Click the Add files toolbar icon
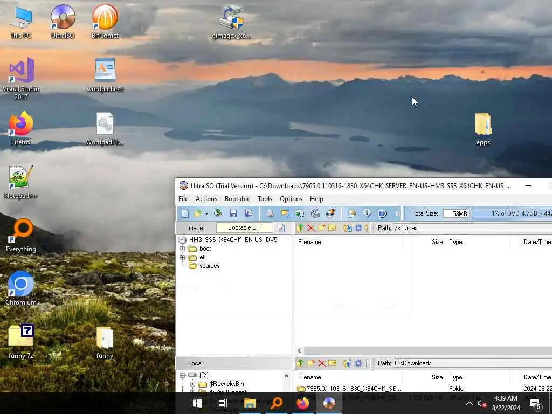 pyautogui.click(x=351, y=213)
